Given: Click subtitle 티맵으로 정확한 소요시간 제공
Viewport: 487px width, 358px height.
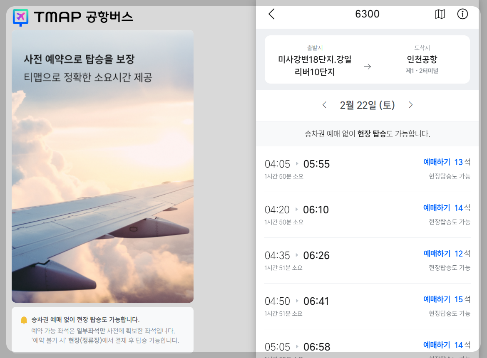Looking at the screenshot, I should (88, 77).
